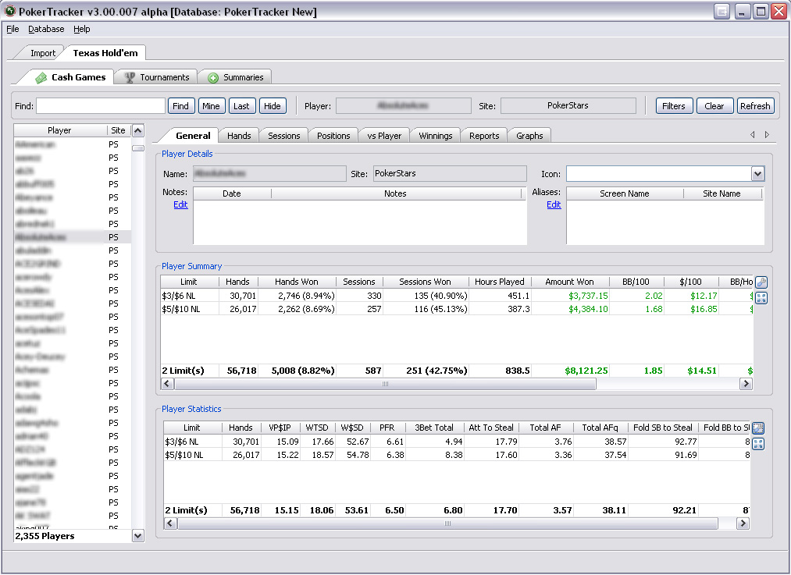
Task: Click the Last button
Action: 241,106
